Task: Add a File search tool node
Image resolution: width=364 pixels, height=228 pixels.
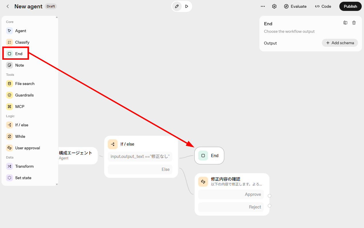Action: pos(30,84)
